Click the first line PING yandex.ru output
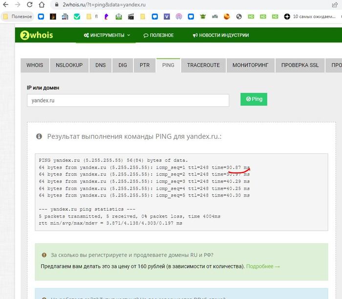This screenshot has width=342, height=299. [113, 160]
